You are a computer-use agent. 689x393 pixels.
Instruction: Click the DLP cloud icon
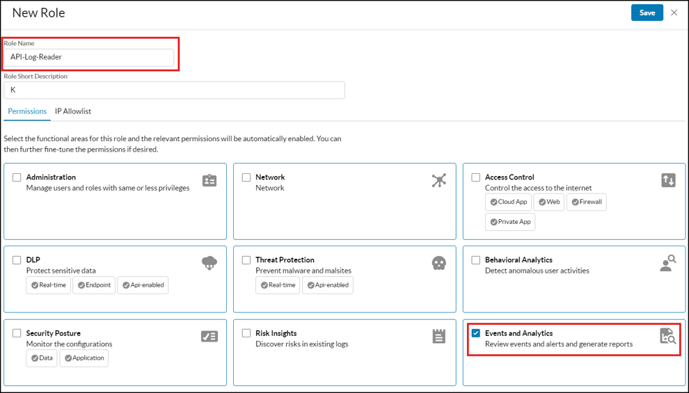click(x=209, y=263)
